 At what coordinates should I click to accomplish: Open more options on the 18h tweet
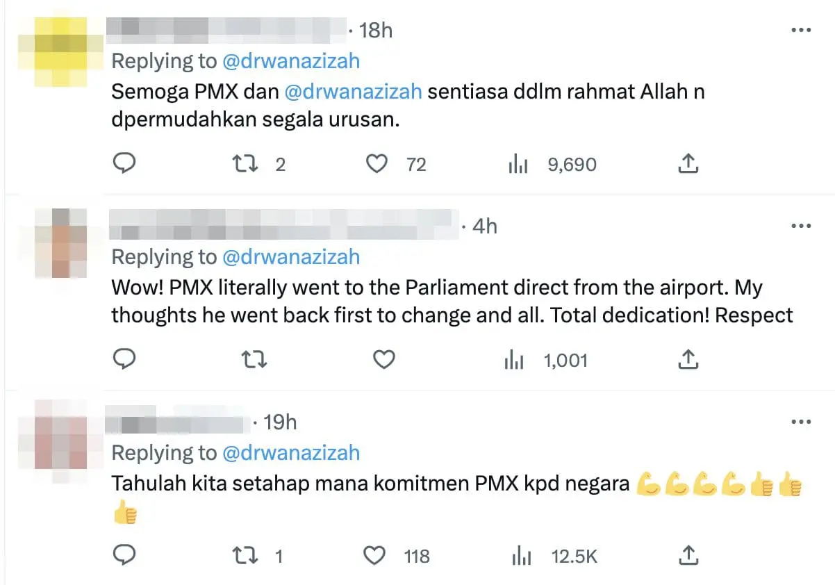801,31
